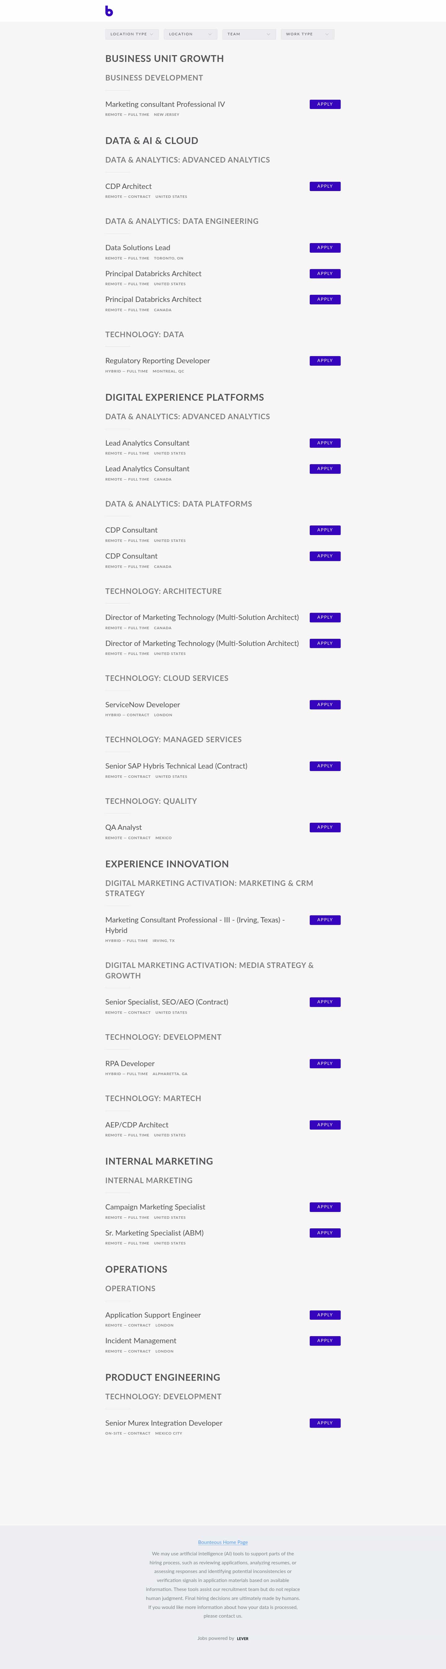The image size is (446, 1669).
Task: Open the QA Analyst job posting
Action: 123,827
